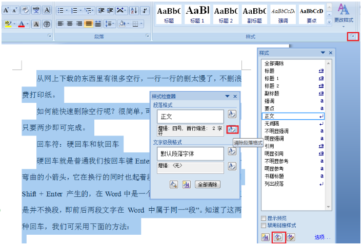Screen dimensions: 364x247
Task: Click the Shrink Font icon
Action: coord(14,10)
